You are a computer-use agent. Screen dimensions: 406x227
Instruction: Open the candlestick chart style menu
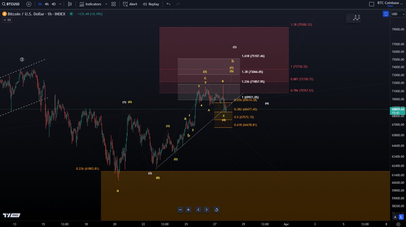(x=70, y=4)
